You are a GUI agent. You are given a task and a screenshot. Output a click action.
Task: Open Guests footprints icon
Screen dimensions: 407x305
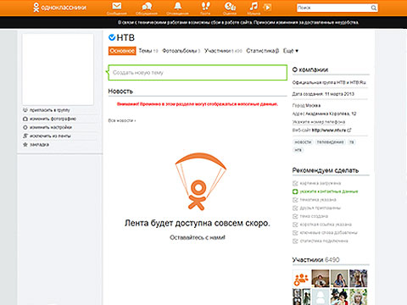pos(205,6)
